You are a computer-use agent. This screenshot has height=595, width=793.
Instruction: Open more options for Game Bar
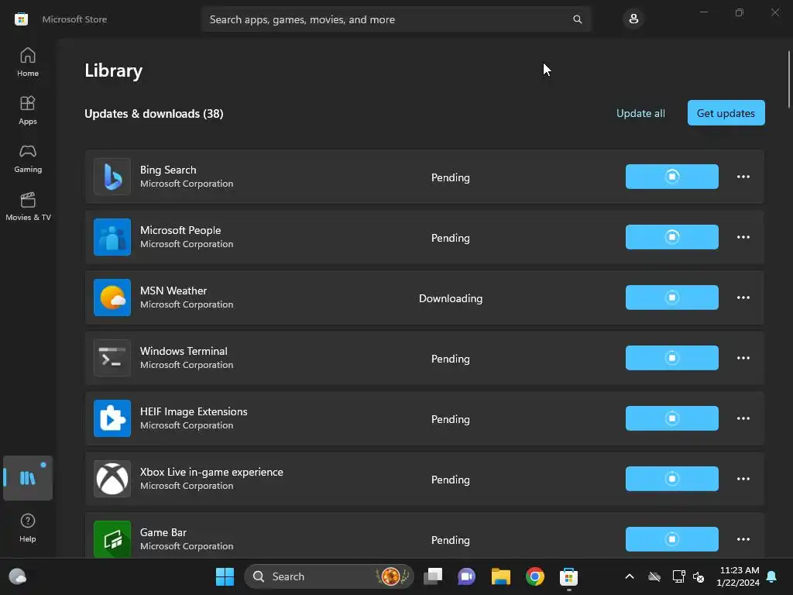(743, 539)
